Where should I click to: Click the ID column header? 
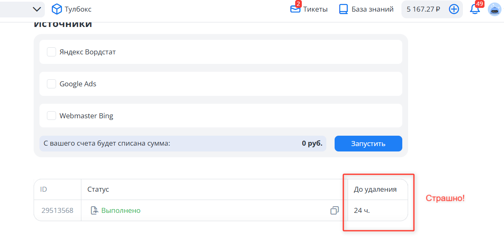tap(44, 189)
